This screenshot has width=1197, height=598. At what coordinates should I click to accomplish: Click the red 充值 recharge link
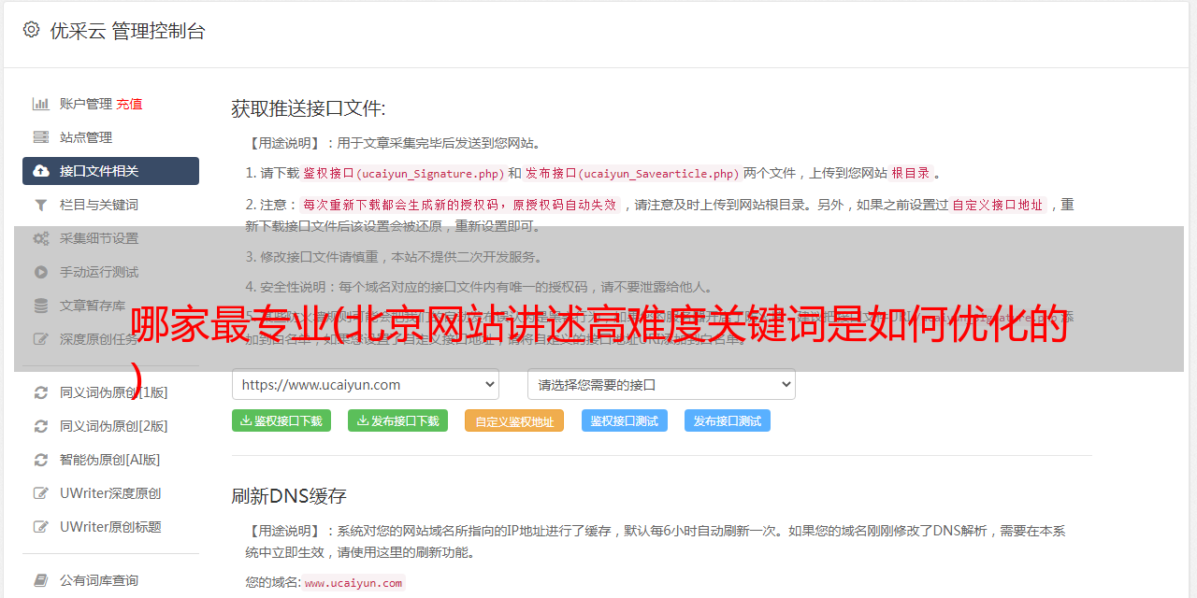pos(129,104)
